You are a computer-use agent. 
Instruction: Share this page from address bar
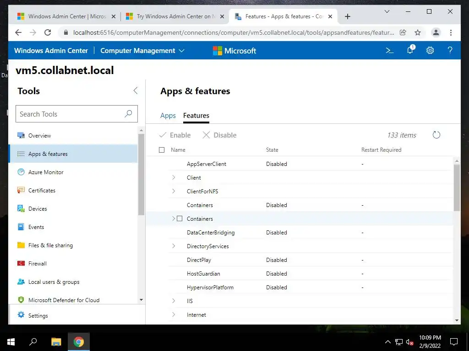coord(403,32)
